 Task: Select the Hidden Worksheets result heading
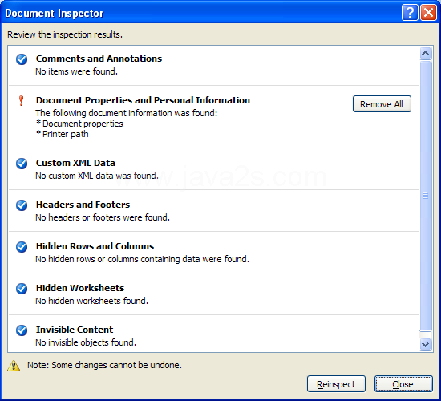tap(80, 288)
